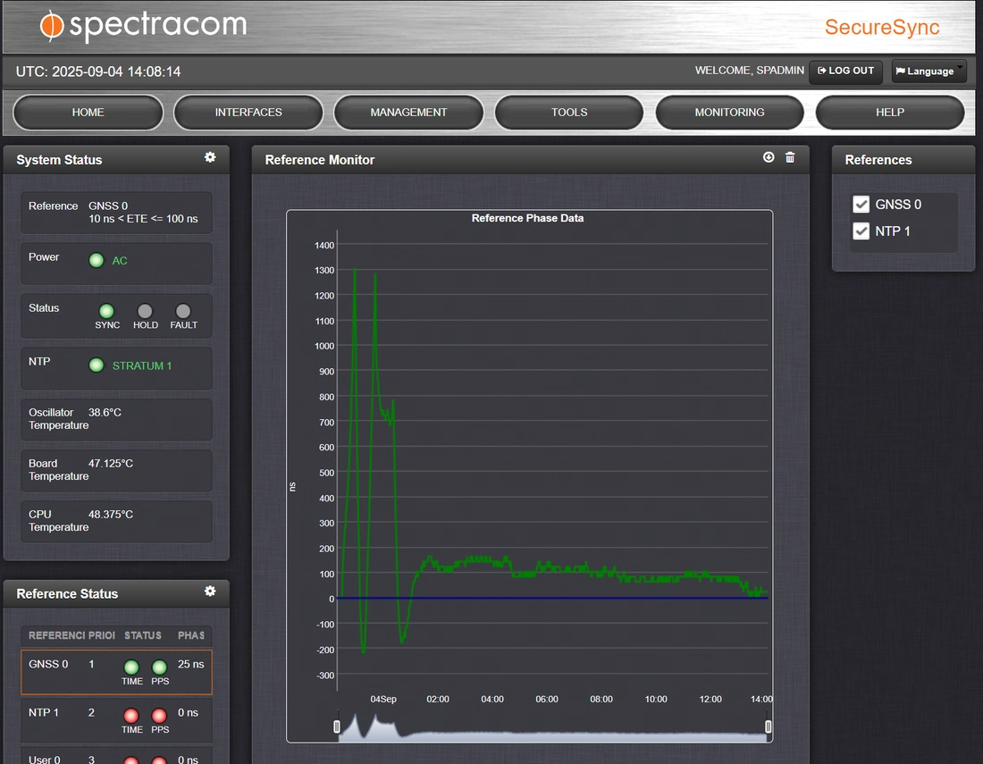
Task: Click the Spectracom logo
Action: tap(144, 26)
